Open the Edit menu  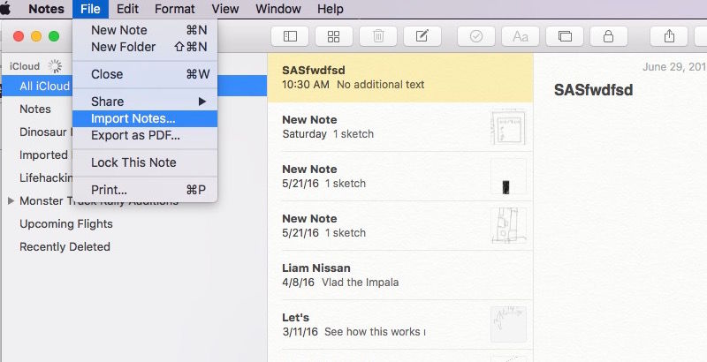(x=127, y=9)
